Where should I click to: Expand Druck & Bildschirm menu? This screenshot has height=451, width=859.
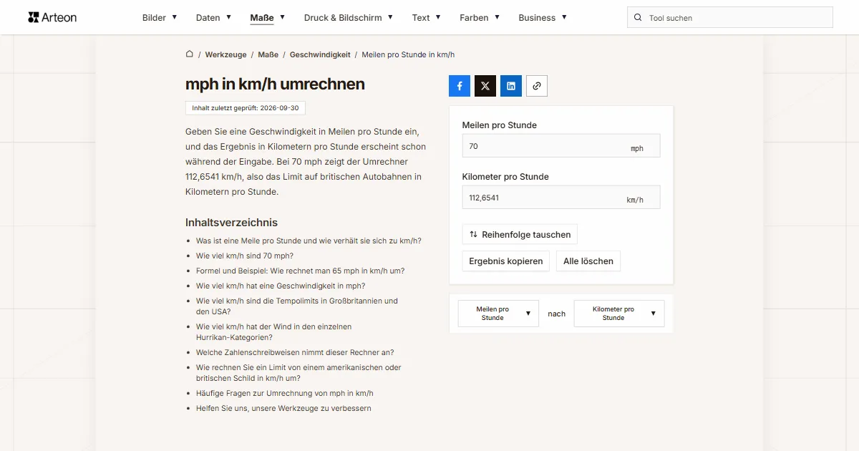(x=349, y=17)
